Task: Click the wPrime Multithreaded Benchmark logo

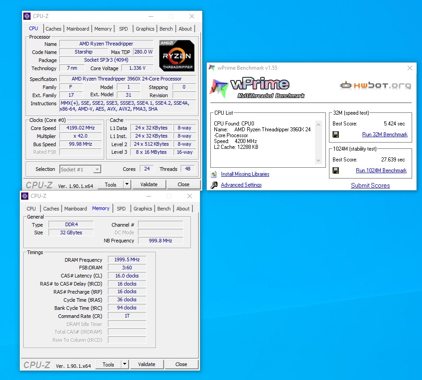Action: 258,88
